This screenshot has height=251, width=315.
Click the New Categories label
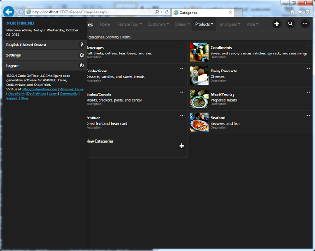100,141
